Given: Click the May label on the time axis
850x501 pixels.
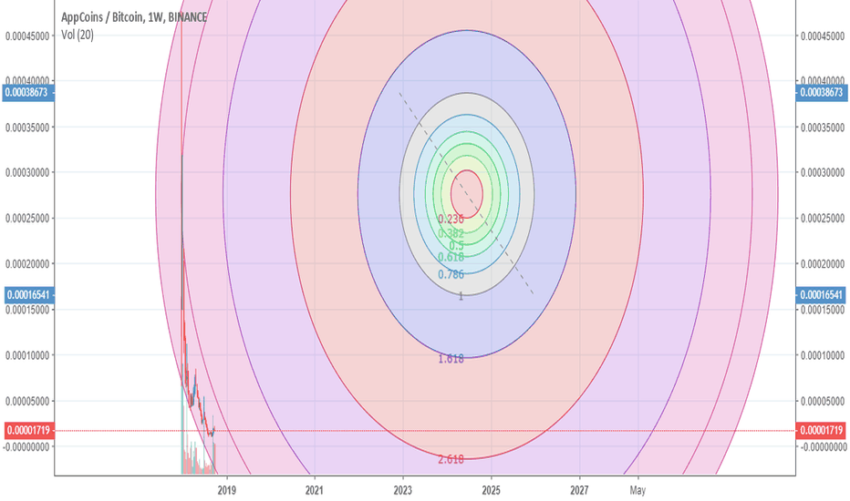Looking at the screenshot, I should (x=638, y=490).
